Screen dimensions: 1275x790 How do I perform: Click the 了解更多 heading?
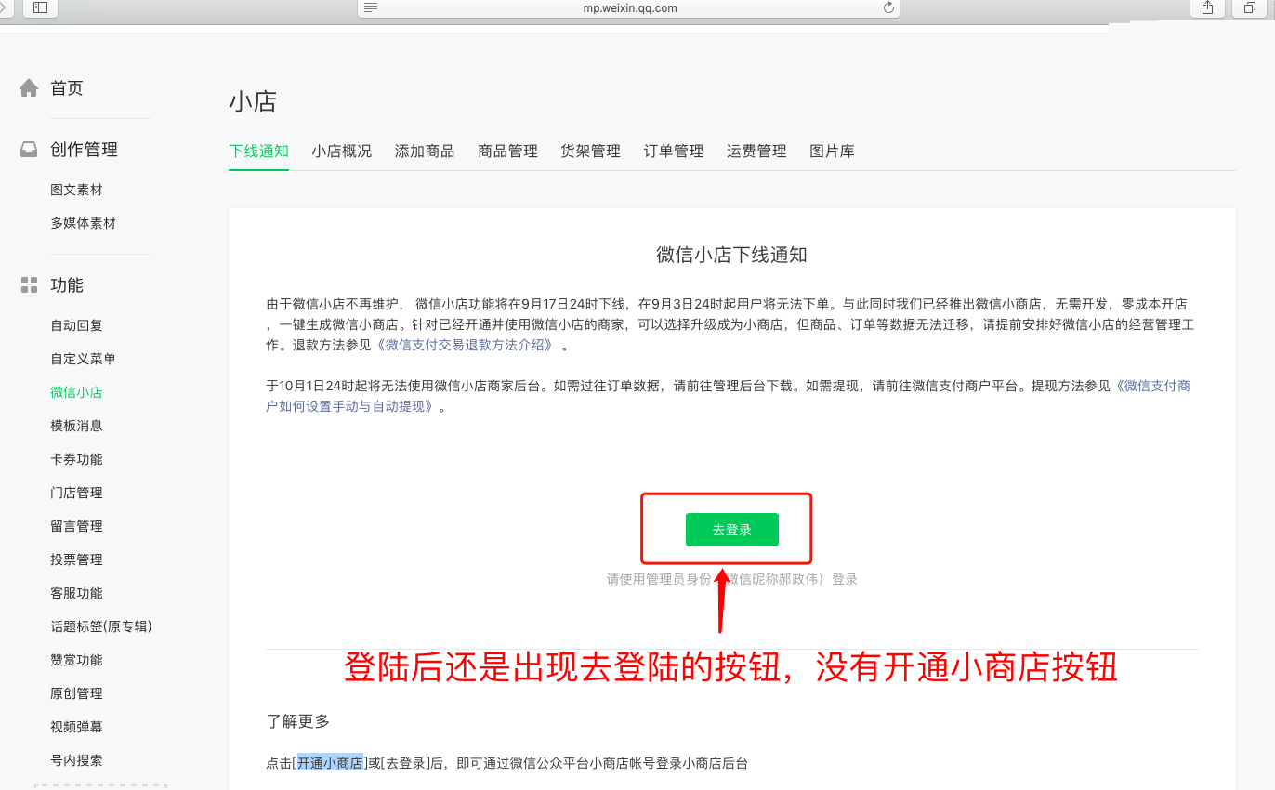(297, 721)
